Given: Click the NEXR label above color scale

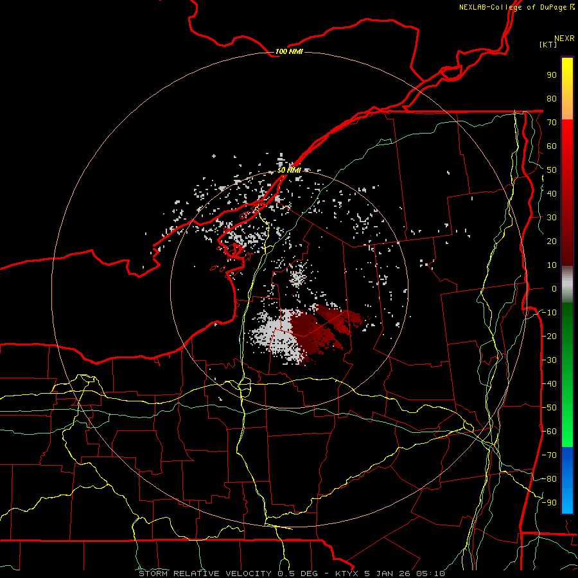Looking at the screenshot, I should pos(565,39).
